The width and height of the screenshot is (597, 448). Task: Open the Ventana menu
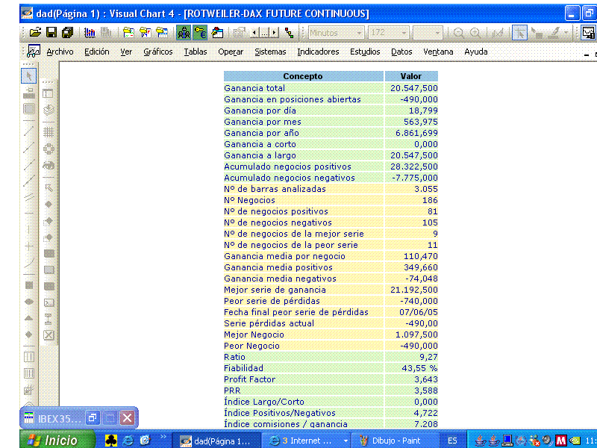point(438,52)
